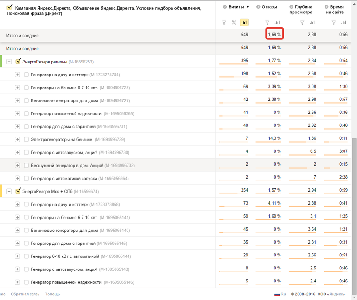
Task: Click the chart icon under Время на сайте
Action: (x=344, y=23)
